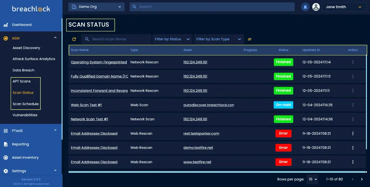Click the organization building icon
Screen dimensions: 370x187
click(74, 7)
